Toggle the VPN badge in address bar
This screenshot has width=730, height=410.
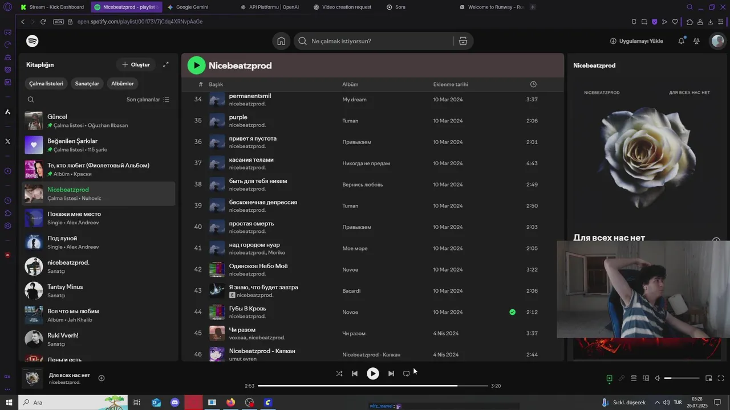pyautogui.click(x=58, y=22)
